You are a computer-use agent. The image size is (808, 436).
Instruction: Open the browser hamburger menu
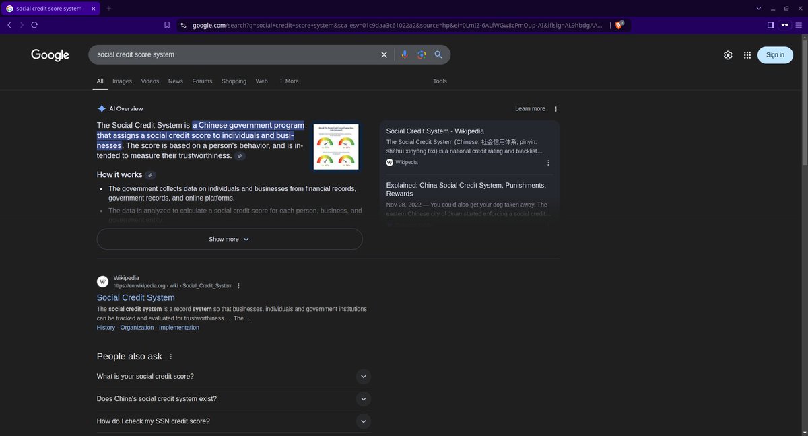pyautogui.click(x=799, y=24)
